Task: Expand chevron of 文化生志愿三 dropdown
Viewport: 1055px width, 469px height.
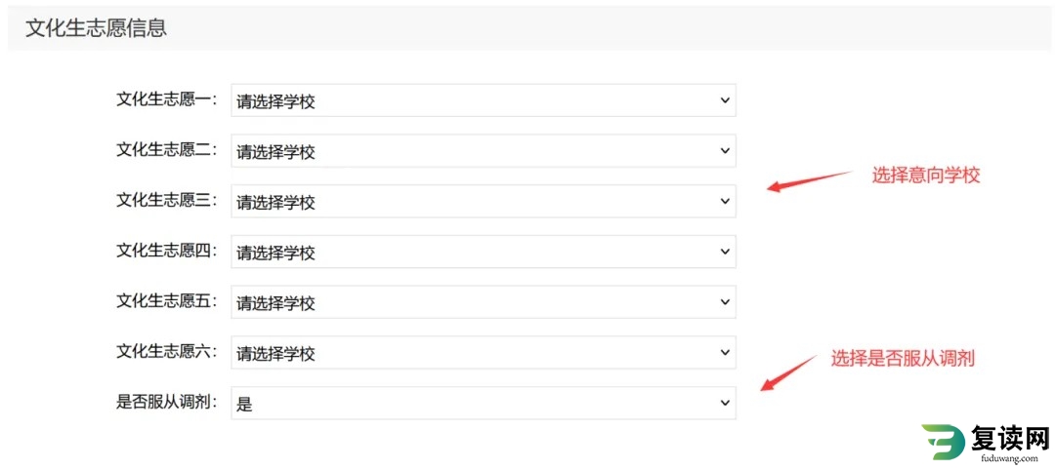Action: pyautogui.click(x=725, y=201)
